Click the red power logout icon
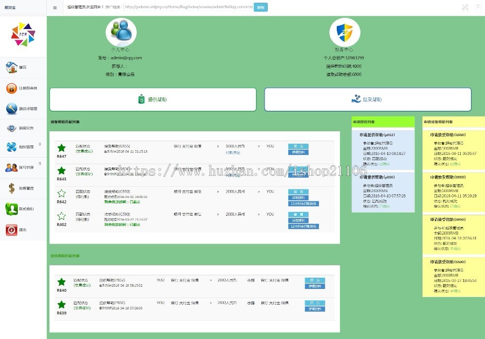The image size is (485, 339). tap(11, 230)
